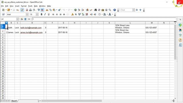This screenshot has width=183, height=103.
Task: Apply Percent number format icon
Action: (x=76, y=14)
